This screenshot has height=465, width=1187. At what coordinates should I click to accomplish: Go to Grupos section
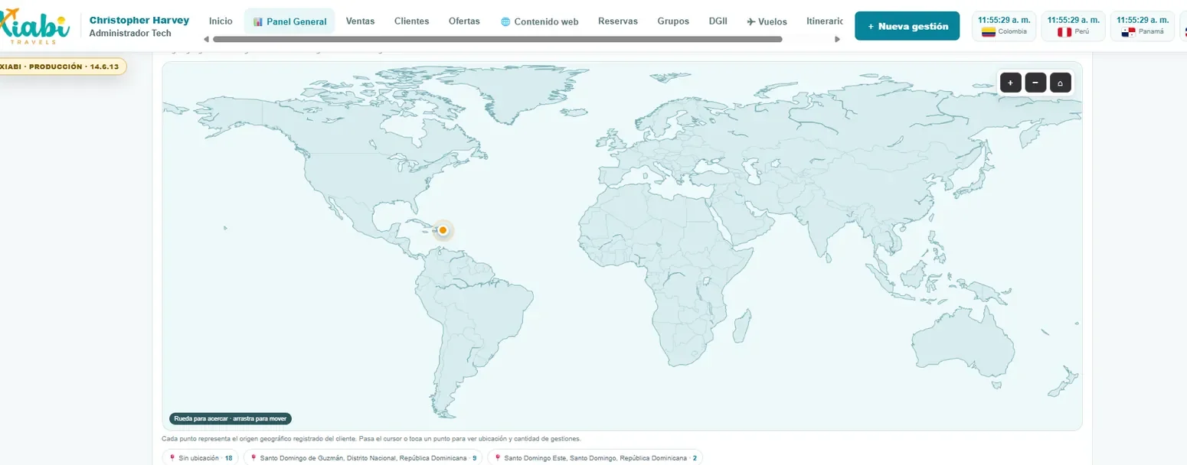[x=673, y=21]
